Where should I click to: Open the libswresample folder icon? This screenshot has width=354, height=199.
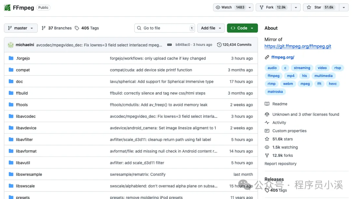click(11, 174)
